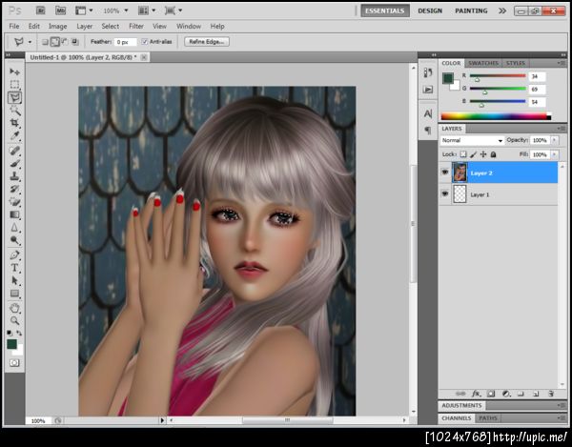Image resolution: width=572 pixels, height=447 pixels.
Task: Click the Lock transparent pixels icon
Action: coord(464,153)
